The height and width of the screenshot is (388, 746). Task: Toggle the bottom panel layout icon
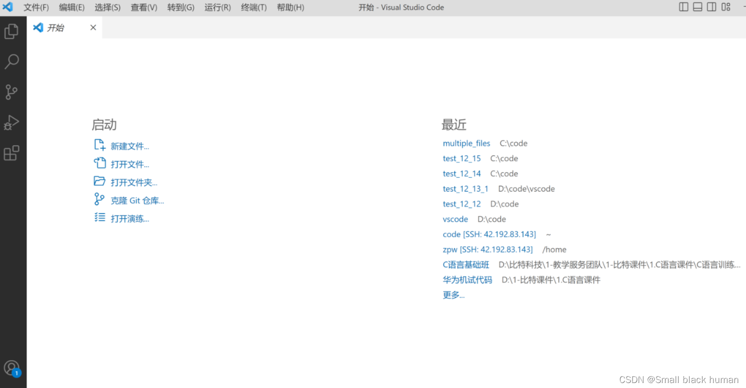[698, 7]
